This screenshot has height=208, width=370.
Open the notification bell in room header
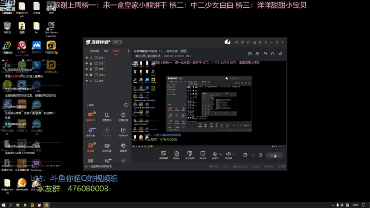(272, 54)
